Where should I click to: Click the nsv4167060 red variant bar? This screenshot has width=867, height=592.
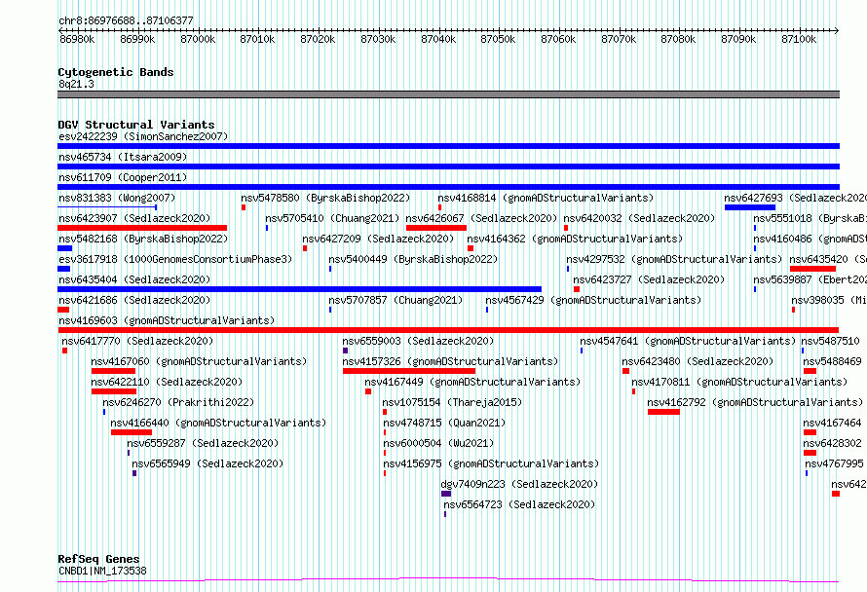tap(113, 371)
